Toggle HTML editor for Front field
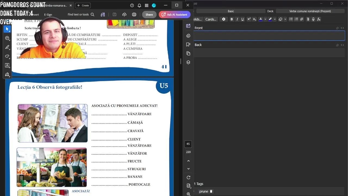The width and height of the screenshot is (348, 196). tap(342, 28)
